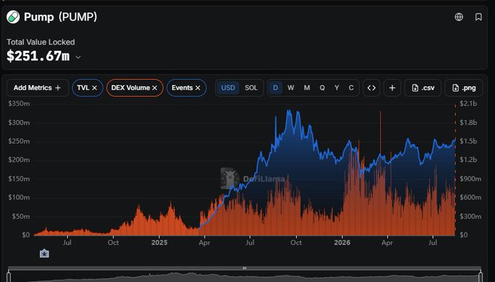Select quarterly (Q) interval
The width and height of the screenshot is (495, 282).
coord(322,88)
